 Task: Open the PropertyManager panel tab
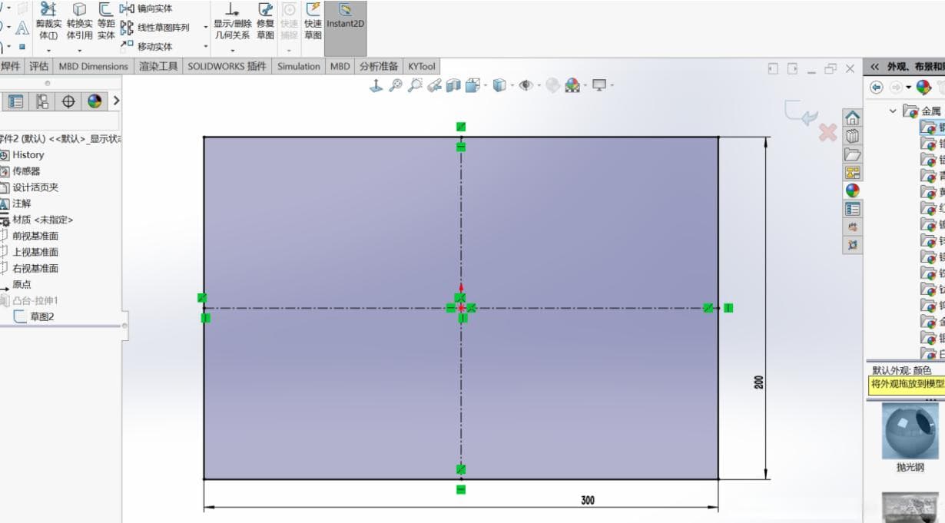coord(15,101)
